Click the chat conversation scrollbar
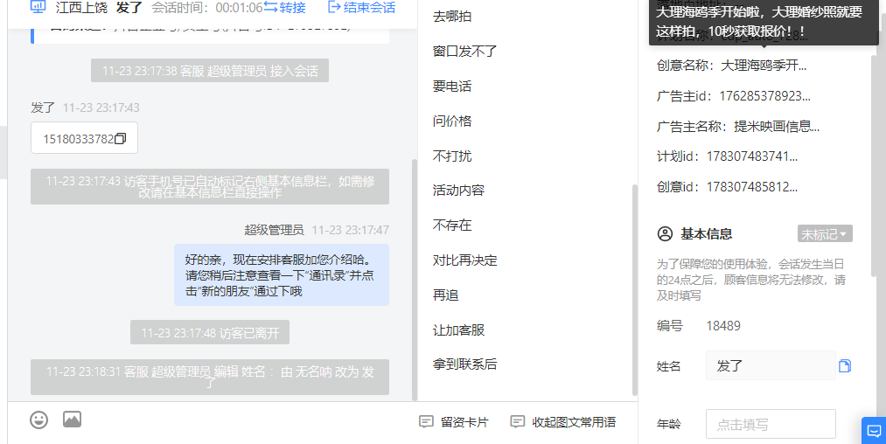The image size is (886, 444). (415, 280)
